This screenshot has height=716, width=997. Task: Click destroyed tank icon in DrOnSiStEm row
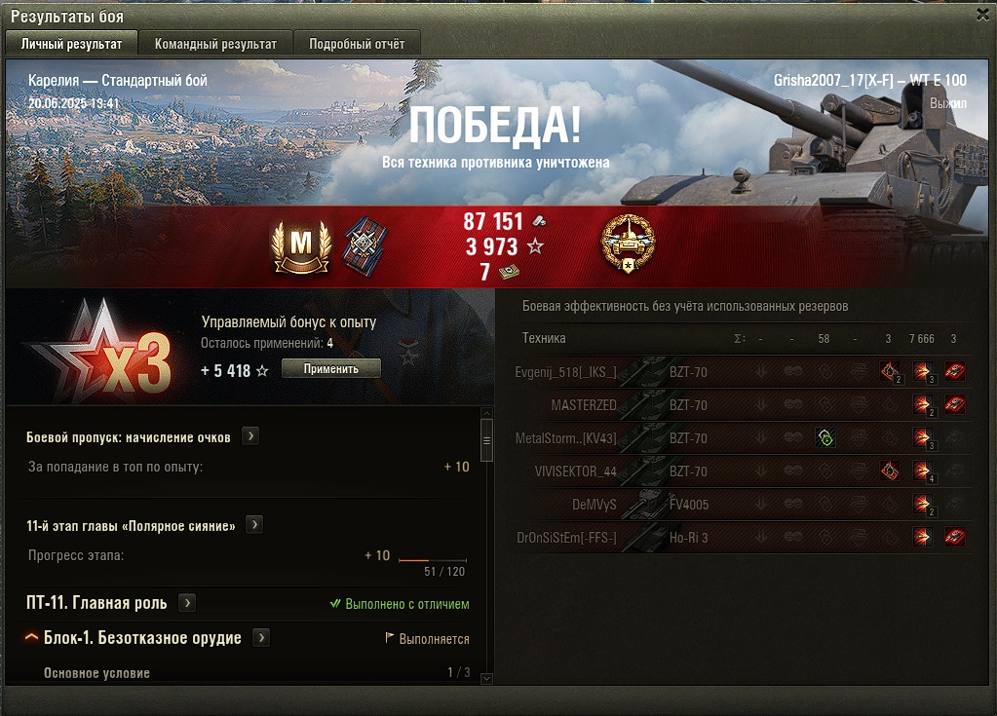(x=954, y=537)
